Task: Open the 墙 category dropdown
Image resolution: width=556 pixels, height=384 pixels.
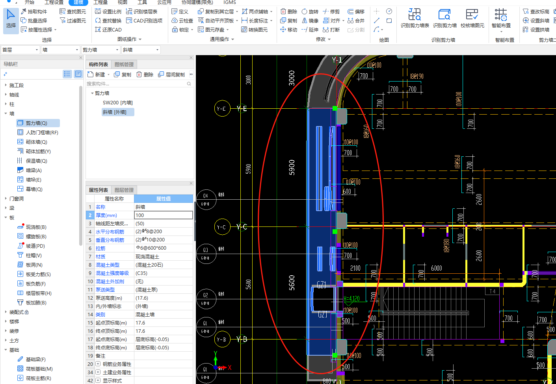Action: tap(61, 50)
